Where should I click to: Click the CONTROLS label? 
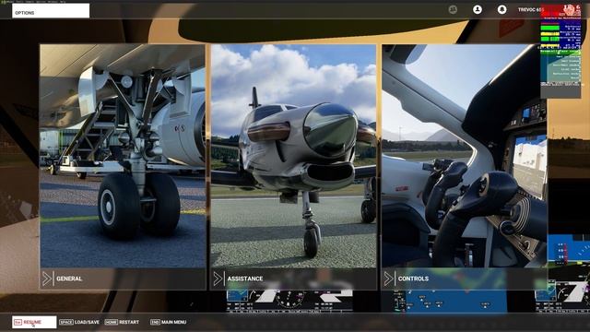(x=413, y=279)
